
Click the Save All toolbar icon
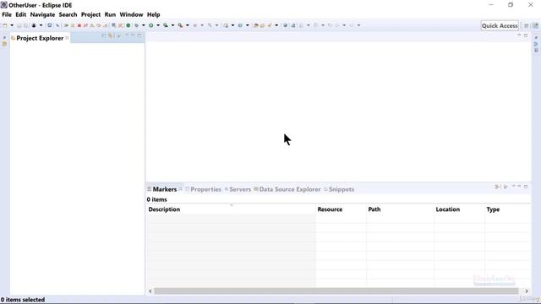[x=25, y=25]
